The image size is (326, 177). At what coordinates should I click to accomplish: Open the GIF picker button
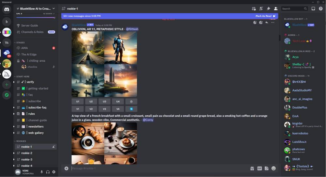click(x=259, y=168)
